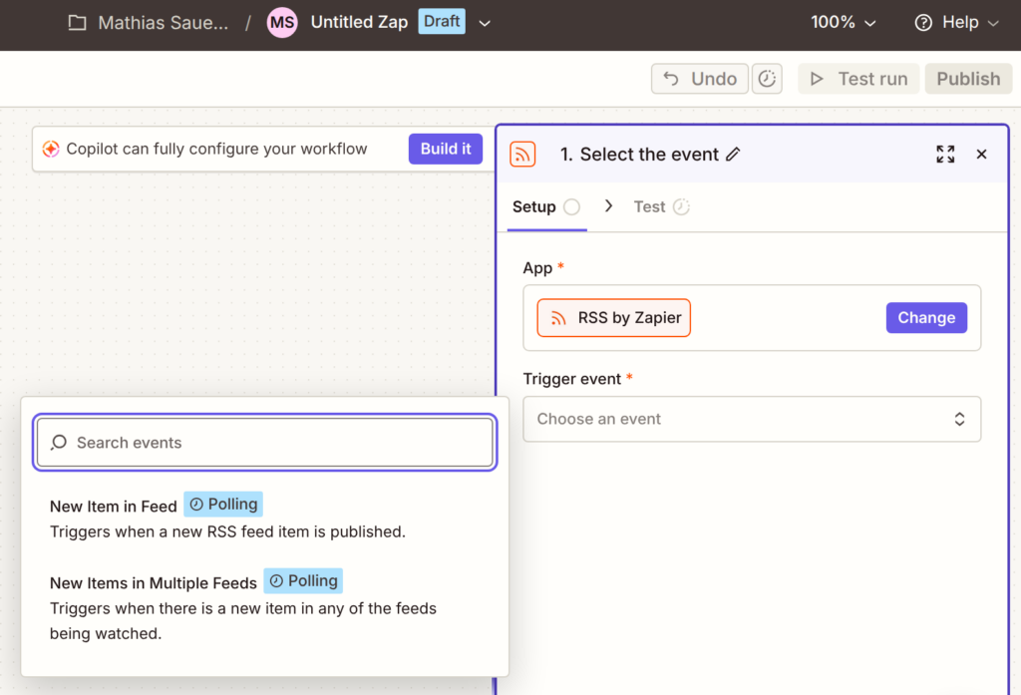Select New Item in Feed trigger

pos(264,519)
